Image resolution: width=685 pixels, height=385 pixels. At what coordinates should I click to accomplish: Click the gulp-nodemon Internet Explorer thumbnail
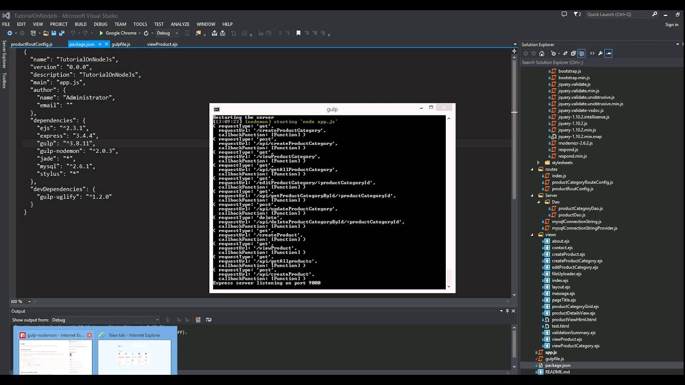pos(55,357)
